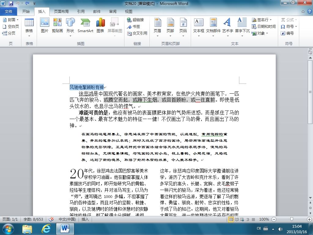
Task: Switch to Outline view
Action: tap(248, 219)
